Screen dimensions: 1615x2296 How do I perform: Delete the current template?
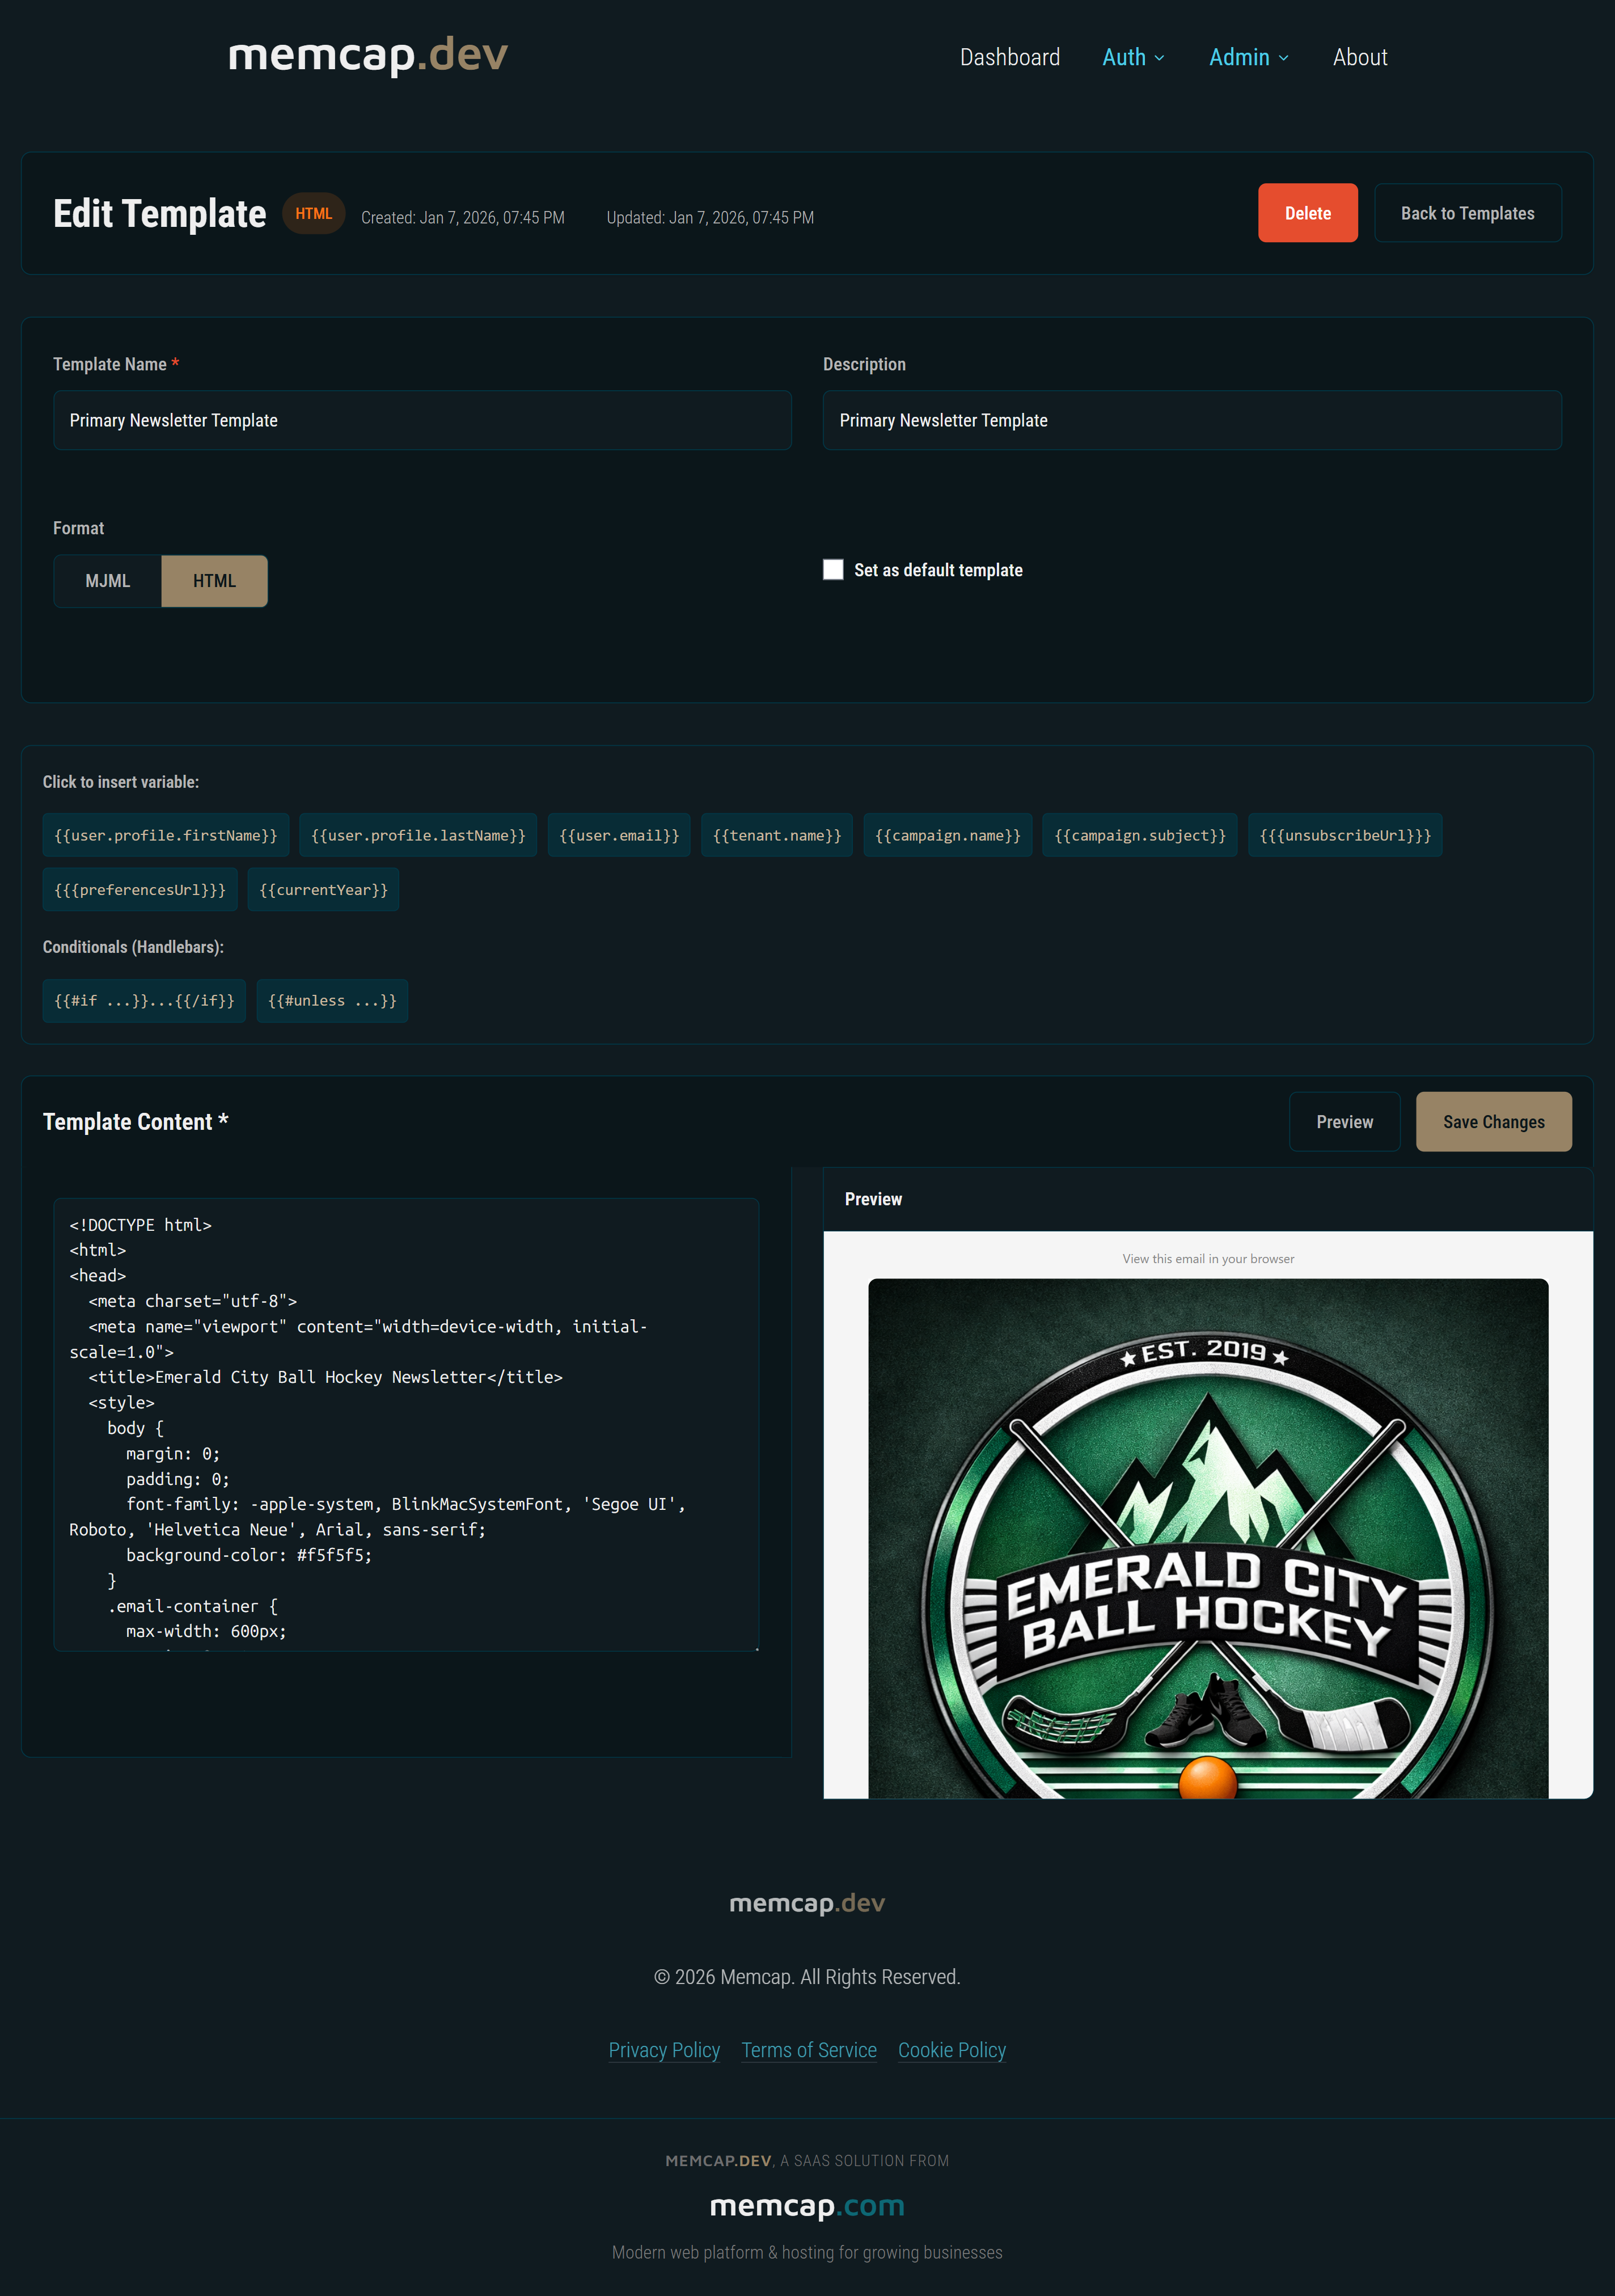[x=1307, y=213]
